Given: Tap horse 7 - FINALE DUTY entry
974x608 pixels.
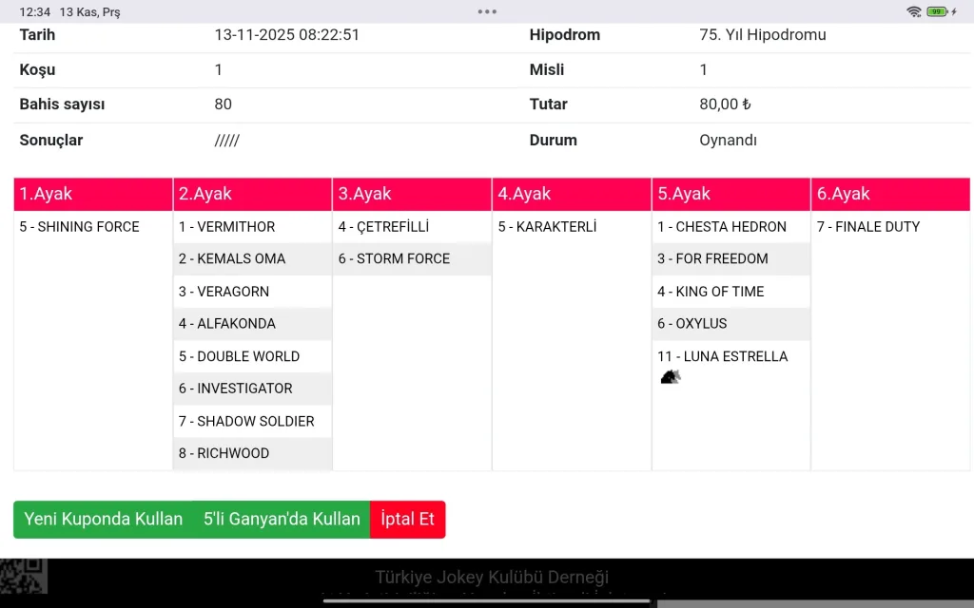Looking at the screenshot, I should [868, 227].
